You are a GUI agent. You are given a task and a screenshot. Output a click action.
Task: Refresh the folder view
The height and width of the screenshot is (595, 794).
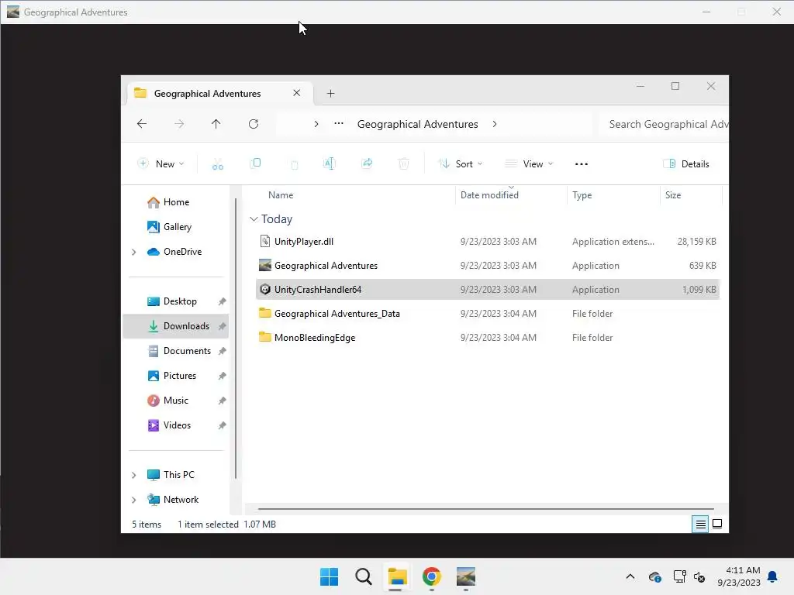click(254, 124)
